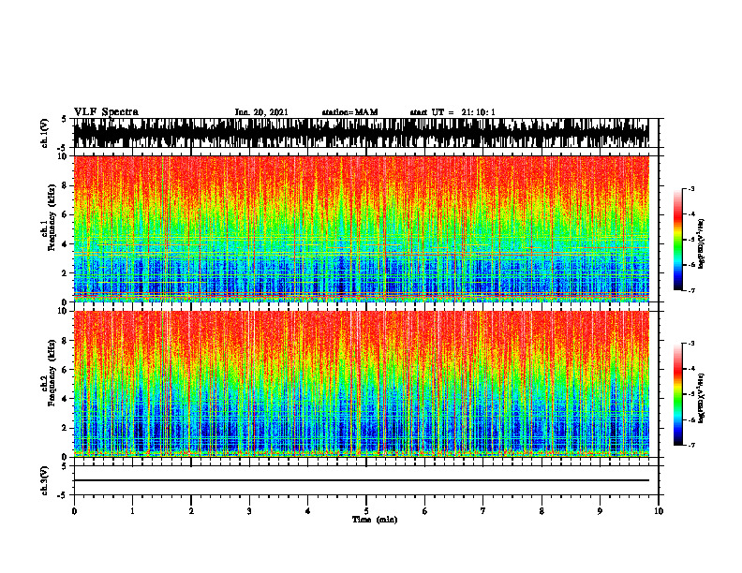
Task: Click the ch.2 PSD color scale bar
Action: [x=677, y=394]
